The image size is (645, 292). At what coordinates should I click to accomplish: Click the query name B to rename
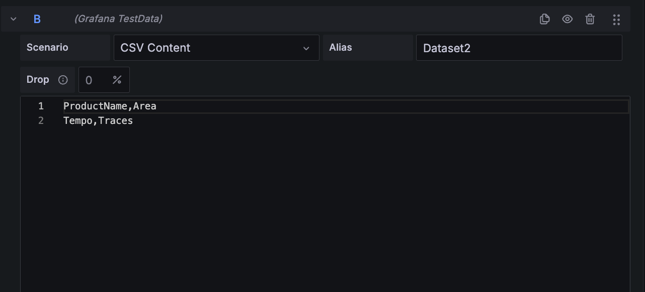pyautogui.click(x=37, y=19)
